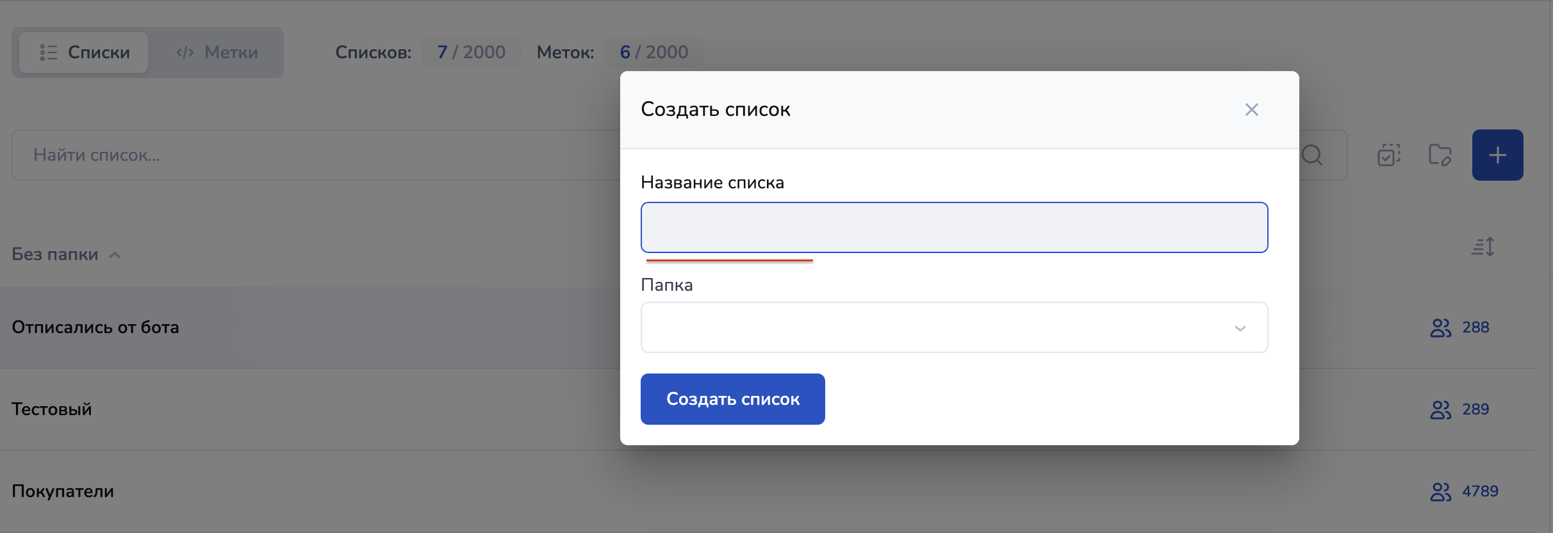Click the 4789 subscribers count icon

pyautogui.click(x=1440, y=491)
